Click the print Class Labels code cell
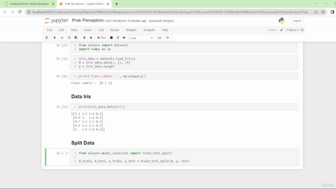Screen dimensions: 336x189 184,76
